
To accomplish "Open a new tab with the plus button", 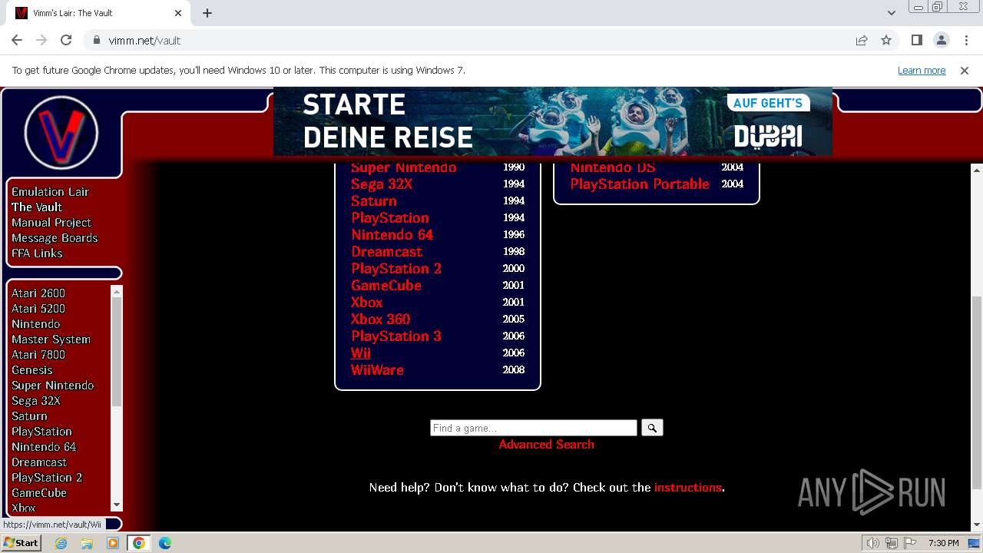I will click(x=207, y=13).
